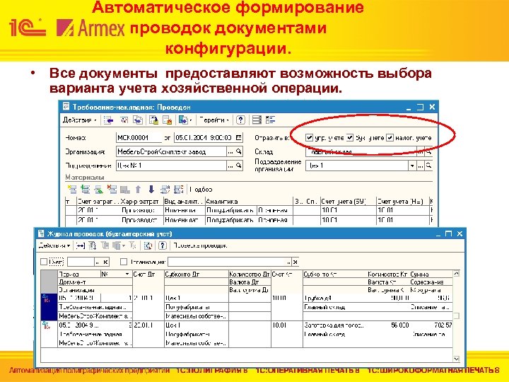This screenshot has width=509, height=382.
Task: Open calendar picker next to date field
Action: coord(239,138)
